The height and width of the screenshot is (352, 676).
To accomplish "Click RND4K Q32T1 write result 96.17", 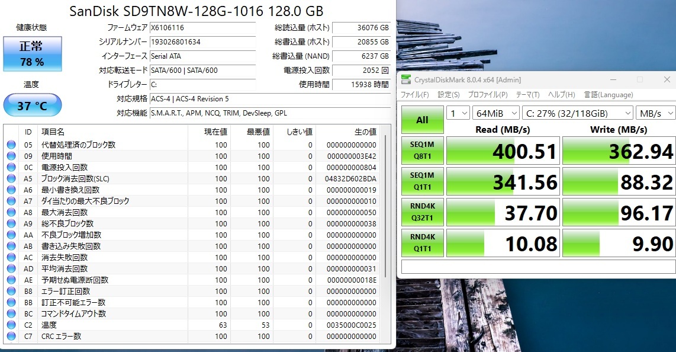I will [619, 212].
